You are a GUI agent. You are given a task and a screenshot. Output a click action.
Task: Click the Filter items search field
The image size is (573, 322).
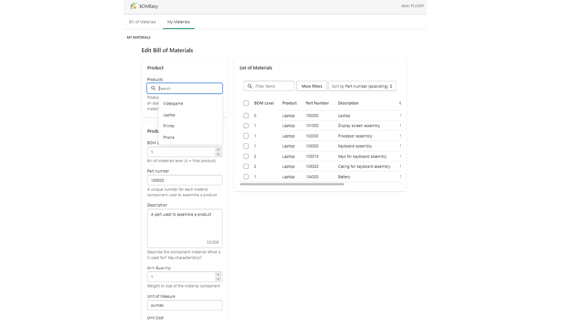click(x=269, y=86)
